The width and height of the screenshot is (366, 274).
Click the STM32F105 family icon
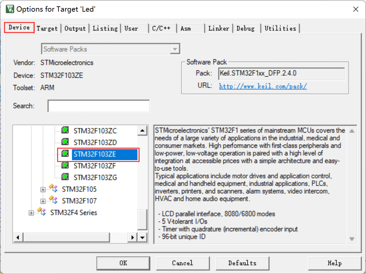[x=53, y=189]
